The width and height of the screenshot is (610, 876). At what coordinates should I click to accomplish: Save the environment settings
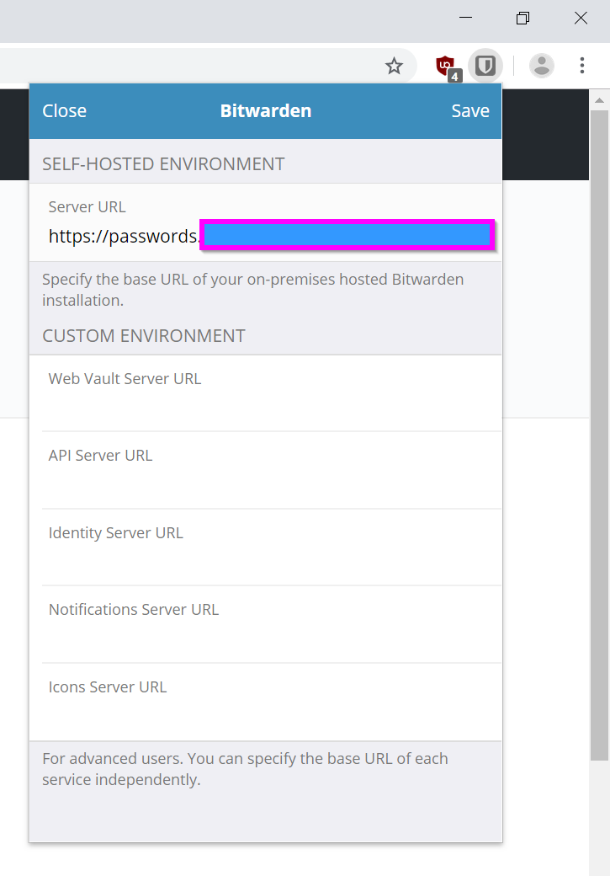tap(469, 110)
